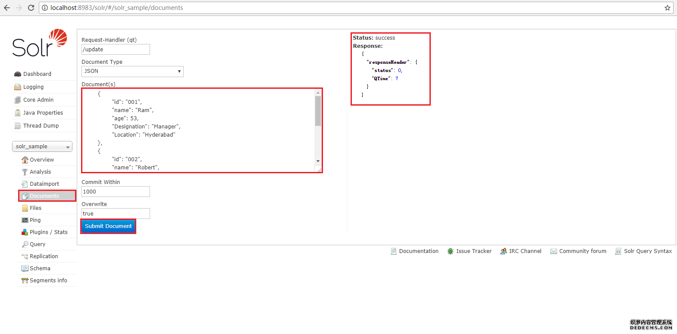Image resolution: width=677 pixels, height=334 pixels.
Task: Bookmark this page with star icon
Action: tap(667, 8)
